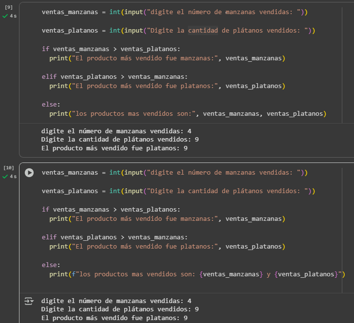Click f-string print line in cell 10
Viewport: 354px width, 323px height.
[197, 274]
